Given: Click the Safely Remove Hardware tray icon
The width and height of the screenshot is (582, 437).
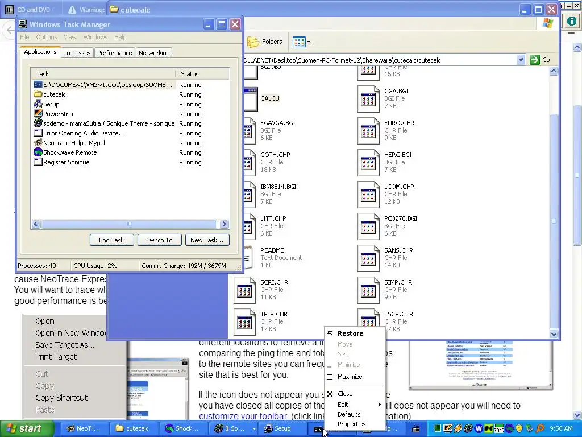Looking at the screenshot, I should pos(529,428).
